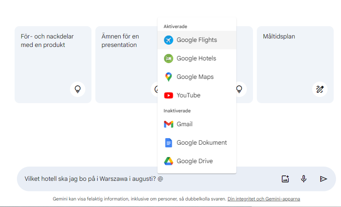
Task: Select Google Hotels from the extensions menu
Action: (x=196, y=58)
